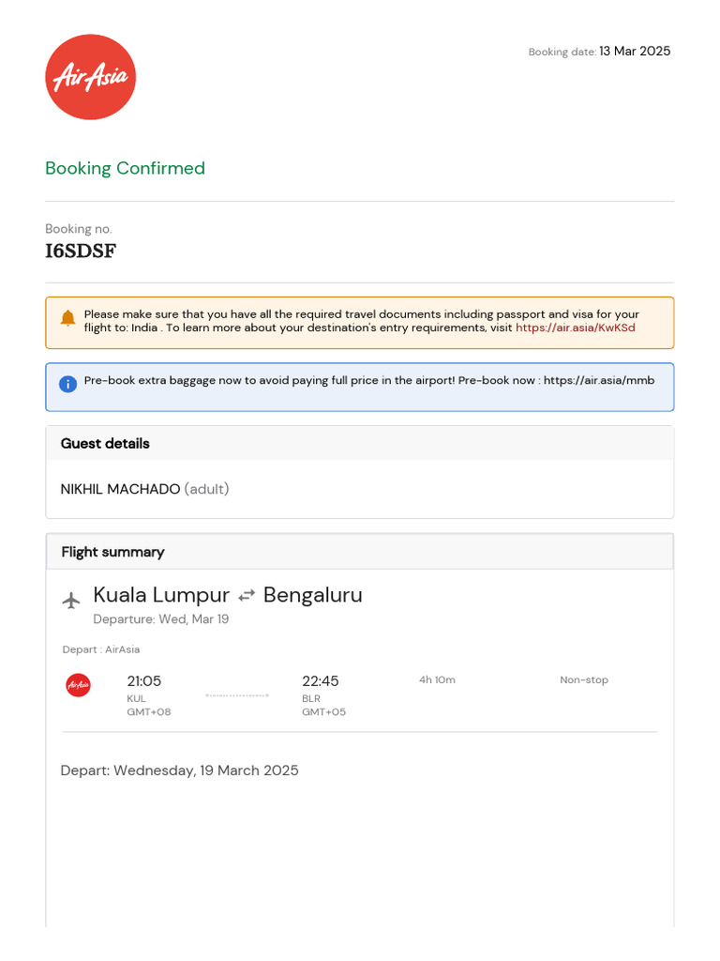Screen dimensions: 720x961
Task: Click the dotted flight path line
Action: pos(237,695)
